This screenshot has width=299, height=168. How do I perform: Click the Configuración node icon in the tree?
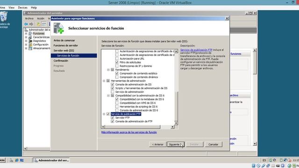pyautogui.click(x=30, y=45)
